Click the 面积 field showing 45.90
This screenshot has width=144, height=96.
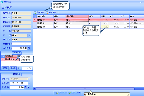click(19, 35)
